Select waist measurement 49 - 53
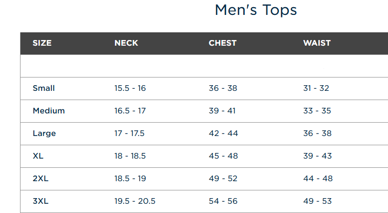Viewport: 388px width, 213px height. coord(318,201)
